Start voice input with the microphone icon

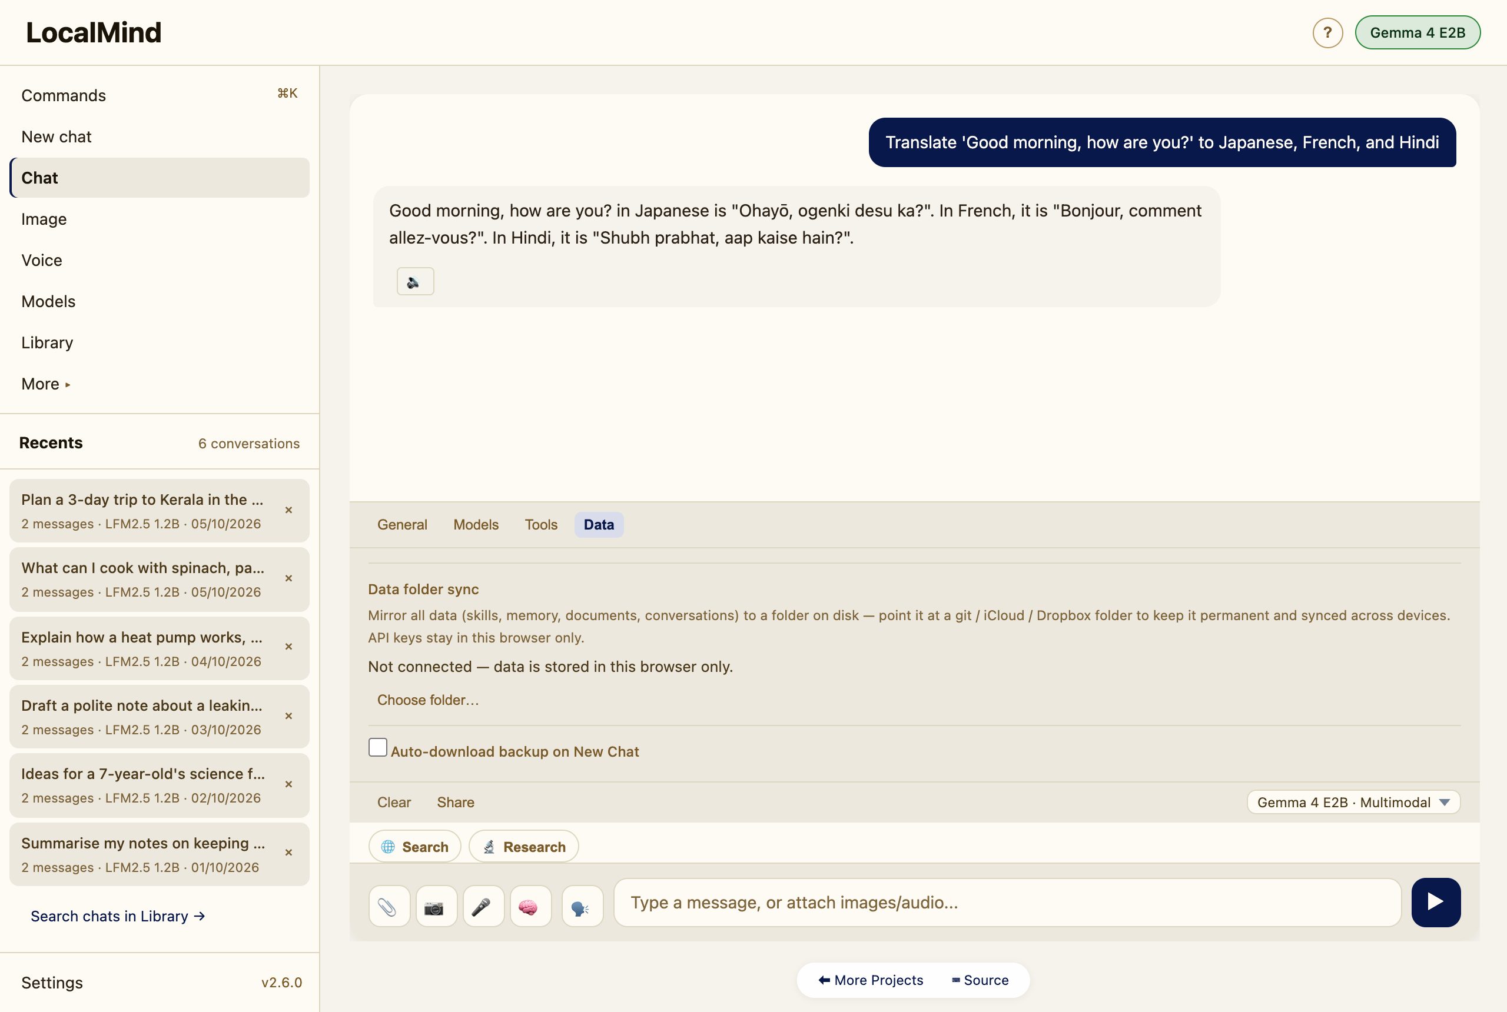pyautogui.click(x=483, y=906)
